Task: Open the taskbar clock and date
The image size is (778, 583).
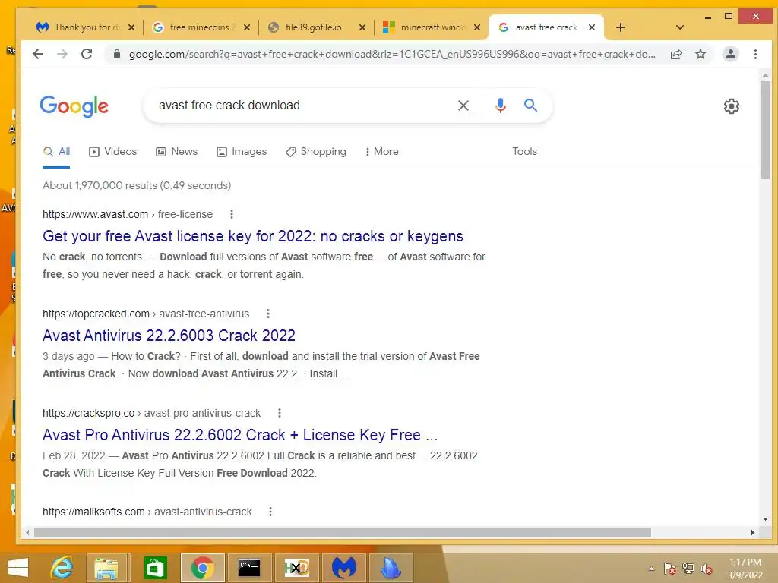Action: 745,568
